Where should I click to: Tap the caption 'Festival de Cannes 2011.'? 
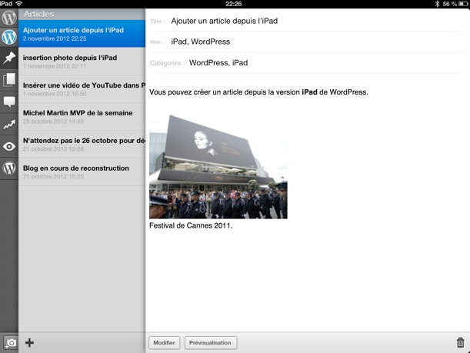pyautogui.click(x=191, y=225)
